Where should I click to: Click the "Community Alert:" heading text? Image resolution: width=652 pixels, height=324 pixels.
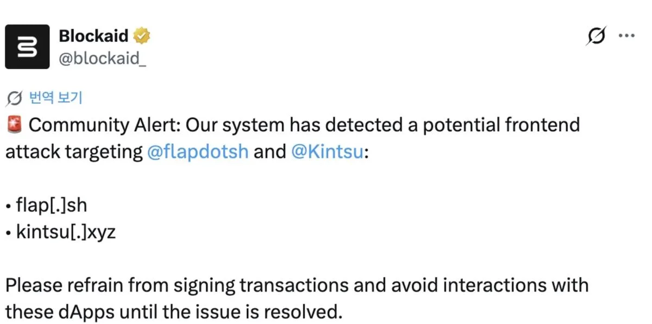(105, 125)
